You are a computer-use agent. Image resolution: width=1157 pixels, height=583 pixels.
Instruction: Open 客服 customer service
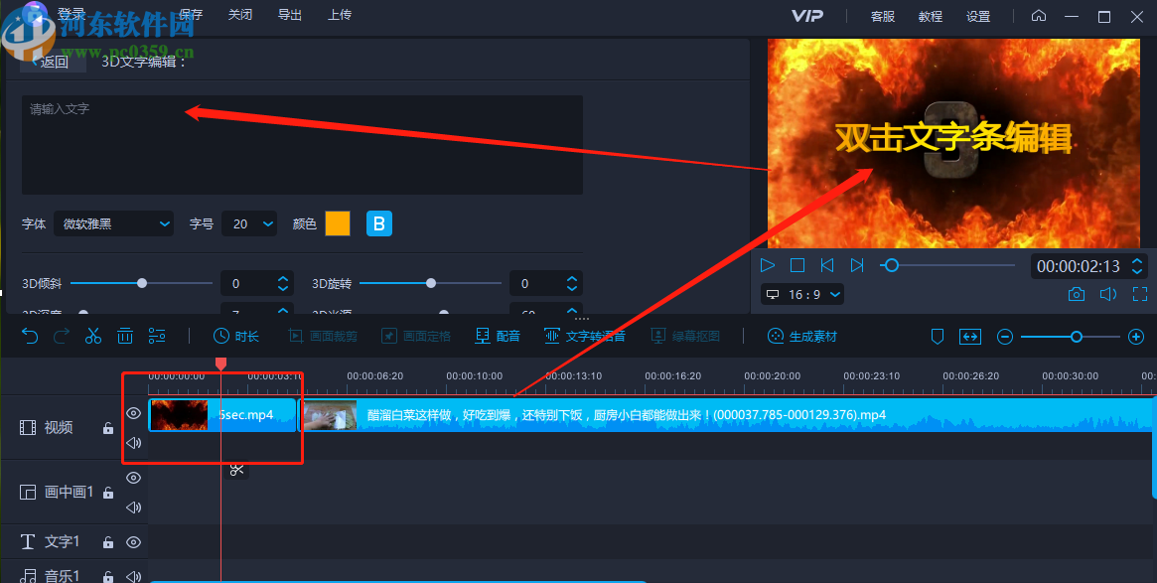(x=883, y=16)
